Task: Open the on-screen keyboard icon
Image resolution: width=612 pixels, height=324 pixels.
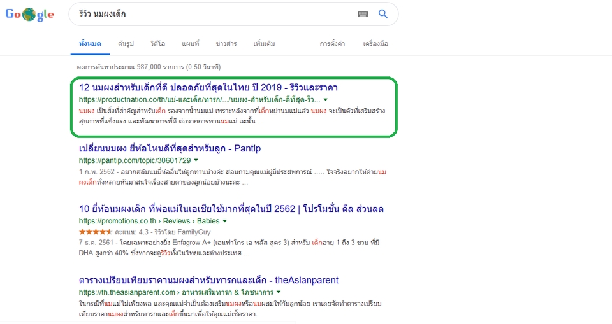Action: (x=363, y=15)
